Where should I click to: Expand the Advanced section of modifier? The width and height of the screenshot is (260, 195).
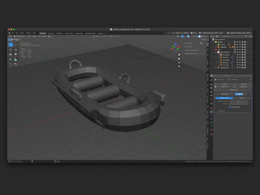(221, 111)
